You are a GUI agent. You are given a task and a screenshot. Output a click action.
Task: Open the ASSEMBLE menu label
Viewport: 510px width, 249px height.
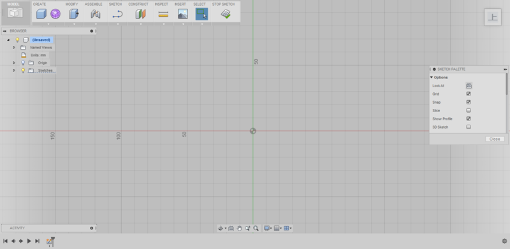click(93, 4)
